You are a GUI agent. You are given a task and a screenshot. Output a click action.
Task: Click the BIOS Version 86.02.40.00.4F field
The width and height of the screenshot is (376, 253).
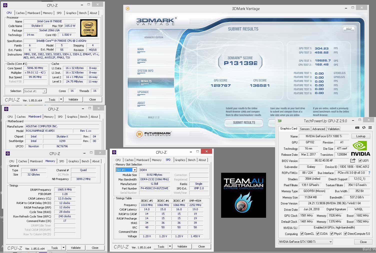click(324, 160)
